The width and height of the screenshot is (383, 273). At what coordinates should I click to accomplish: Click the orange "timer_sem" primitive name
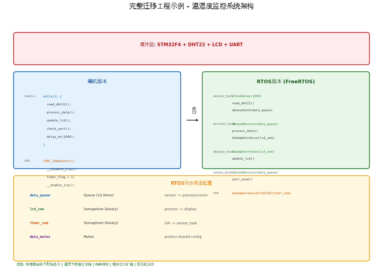pyautogui.click(x=39, y=223)
